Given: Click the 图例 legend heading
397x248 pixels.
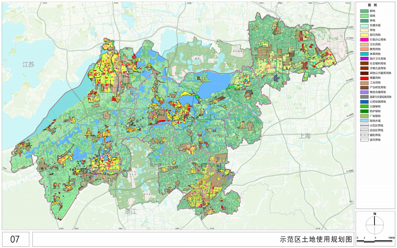Looking at the screenshot, I should tap(372, 6).
